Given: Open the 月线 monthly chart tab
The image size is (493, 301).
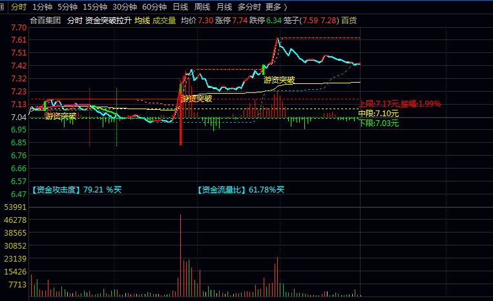Looking at the screenshot, I should tap(224, 7).
